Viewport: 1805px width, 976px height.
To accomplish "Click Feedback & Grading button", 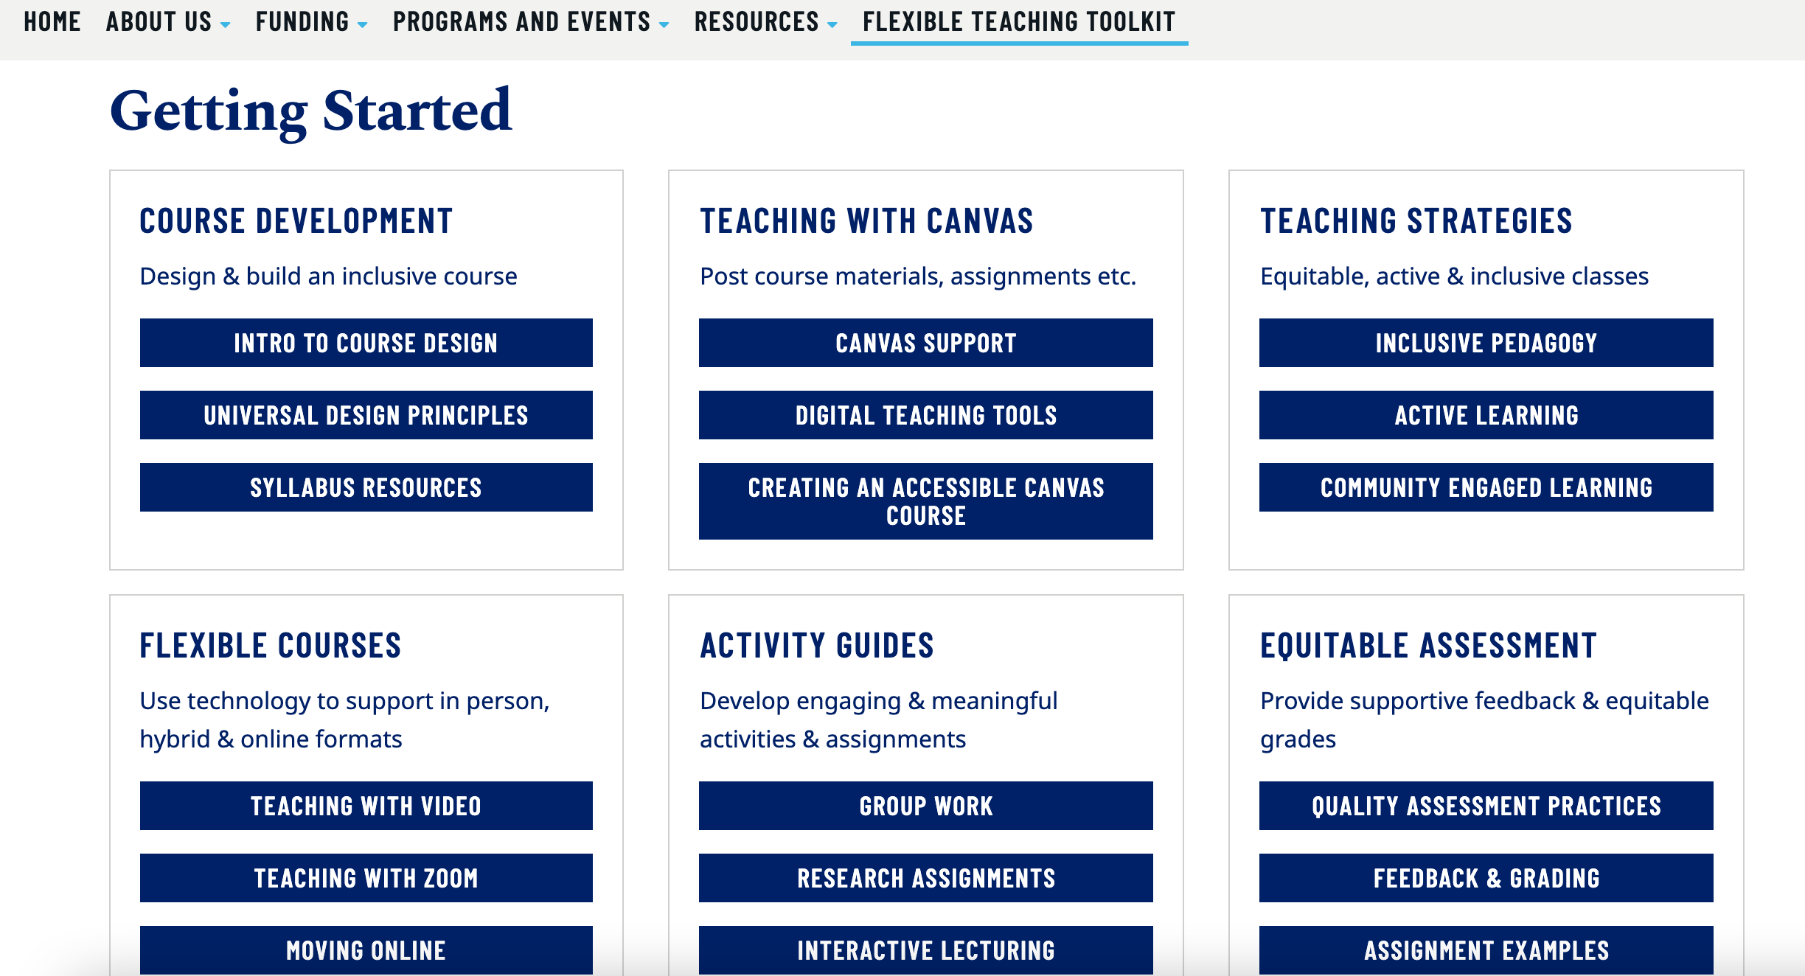I will tap(1486, 878).
